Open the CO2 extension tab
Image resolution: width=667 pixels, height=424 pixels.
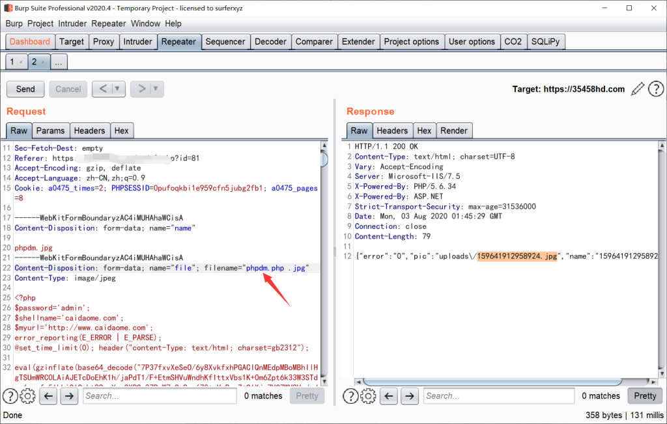[x=513, y=42]
